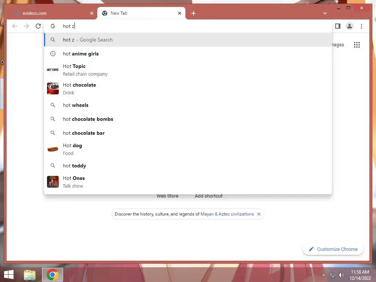Click the hot chocolate mug thumbnail
This screenshot has width=376, height=282.
pos(53,88)
